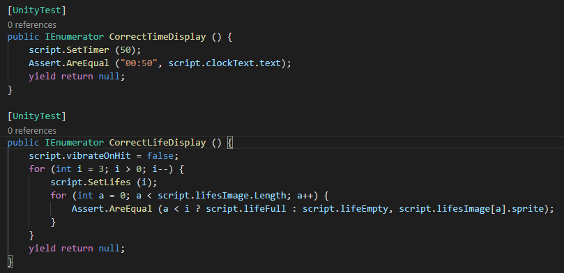
Task: Click 'public' keyword of CorrectTimeDisplay
Action: [x=24, y=37]
